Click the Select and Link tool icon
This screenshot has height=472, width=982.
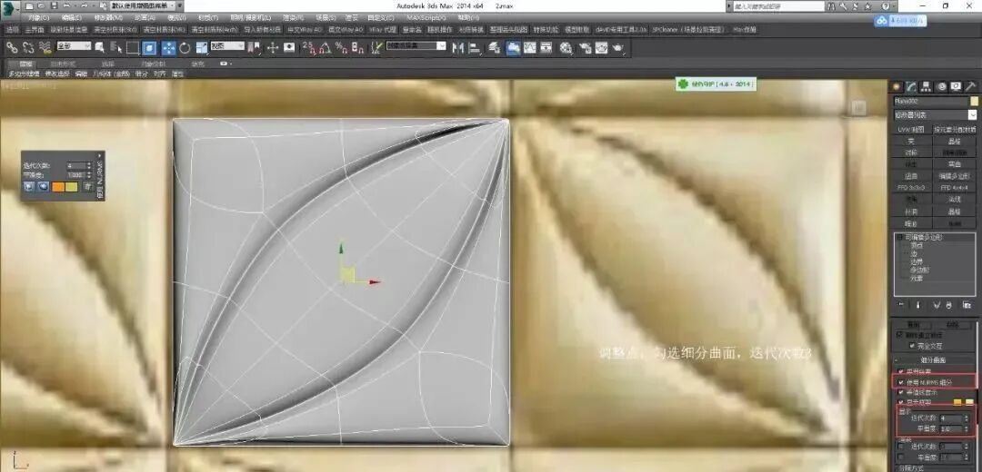[x=12, y=47]
